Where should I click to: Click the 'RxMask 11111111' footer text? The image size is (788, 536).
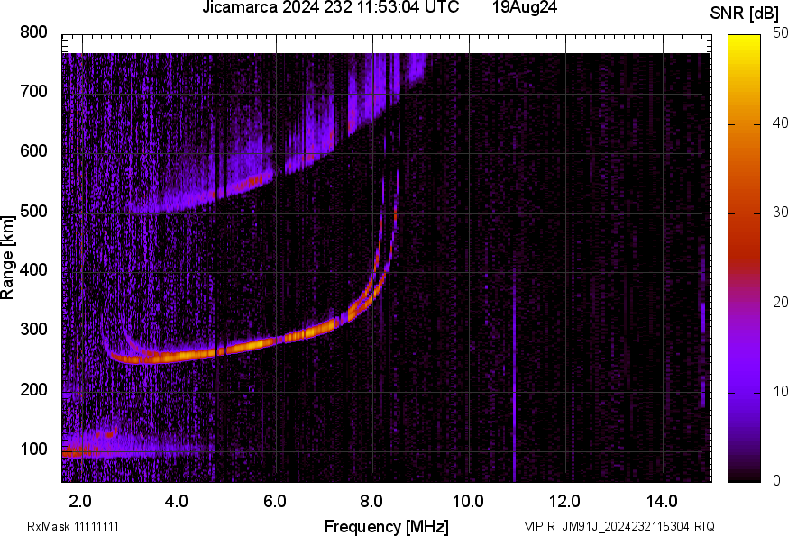click(73, 526)
